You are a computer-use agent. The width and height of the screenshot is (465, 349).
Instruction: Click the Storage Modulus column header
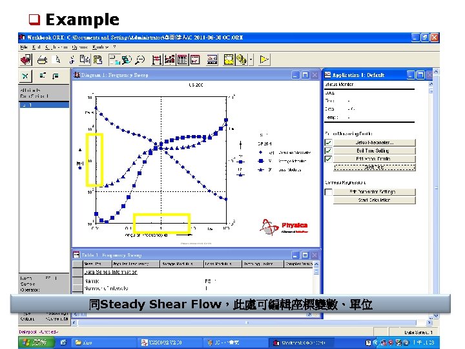[x=181, y=264]
